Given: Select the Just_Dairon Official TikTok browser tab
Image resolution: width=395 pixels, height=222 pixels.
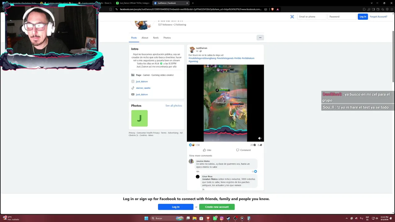Looking at the screenshot, I should click(133, 3).
